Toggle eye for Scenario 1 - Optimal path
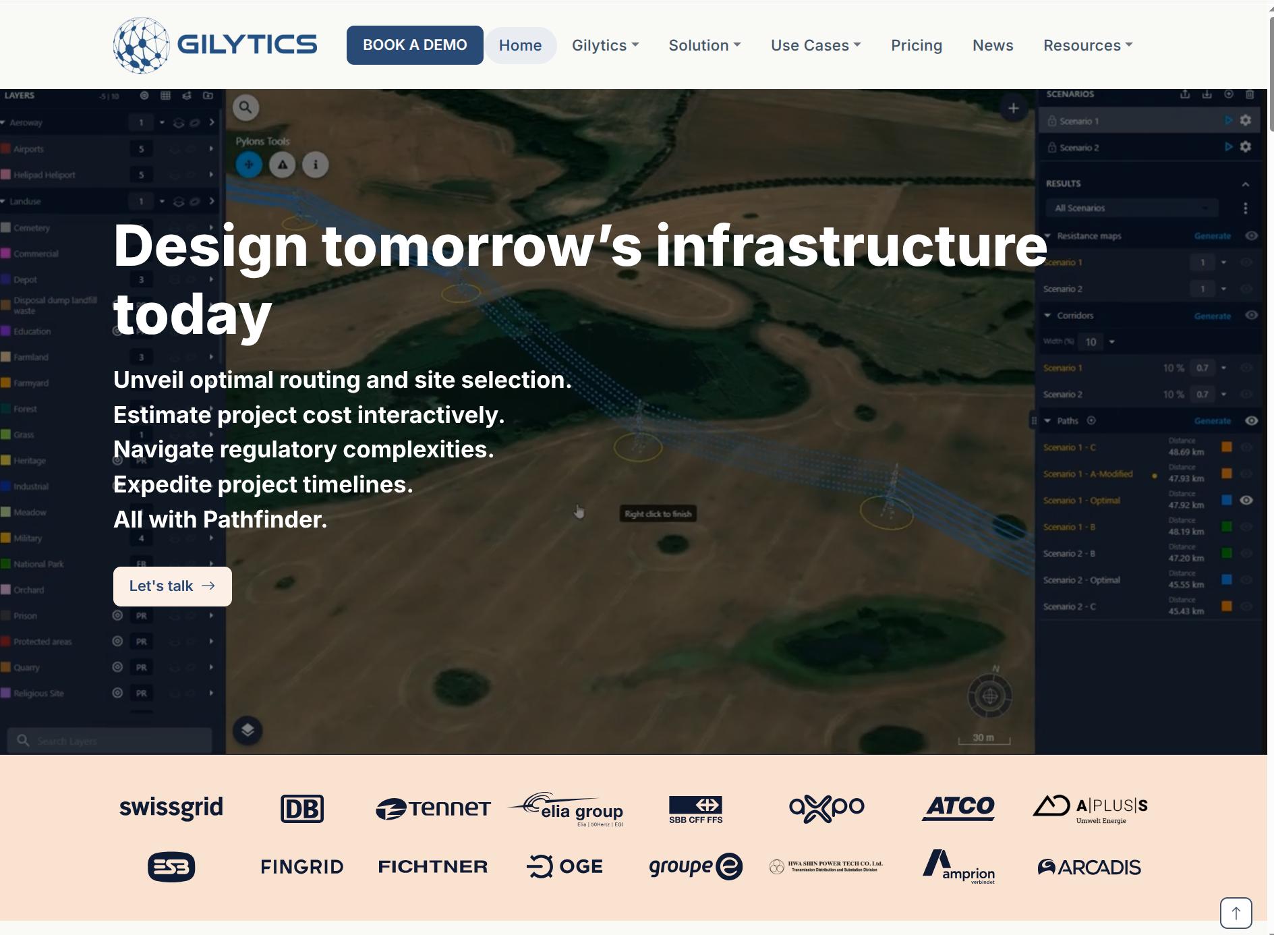Viewport: 1274px width, 935px height. pyautogui.click(x=1246, y=501)
